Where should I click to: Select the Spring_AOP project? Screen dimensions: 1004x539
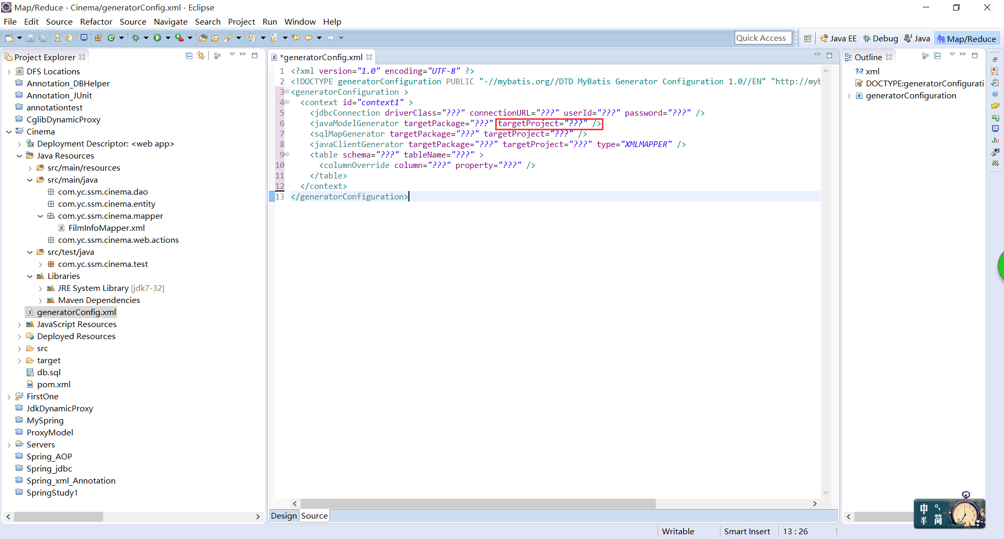[x=49, y=457]
